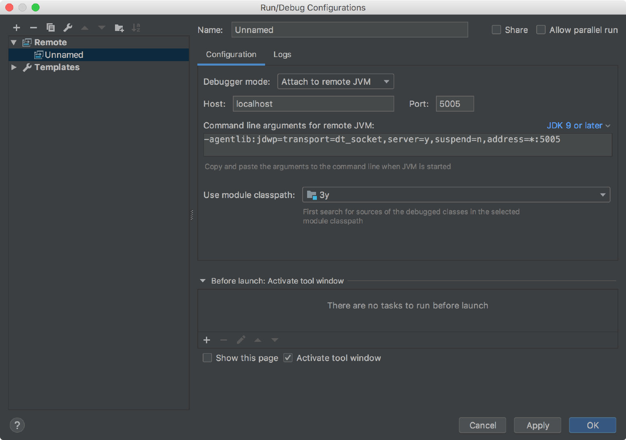Screen dimensions: 626x440
Task: Toggle the Show this page checkbox
Action: (x=207, y=358)
